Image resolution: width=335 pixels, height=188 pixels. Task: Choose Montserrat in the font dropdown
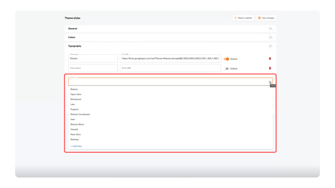coord(76,99)
